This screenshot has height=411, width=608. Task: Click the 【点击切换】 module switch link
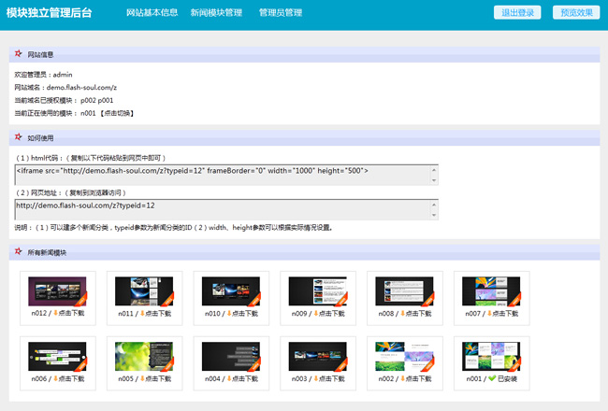(117, 113)
